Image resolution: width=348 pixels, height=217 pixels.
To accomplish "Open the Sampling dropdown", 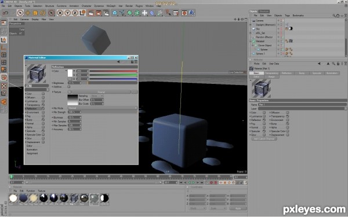I will pyautogui.click(x=97, y=96).
